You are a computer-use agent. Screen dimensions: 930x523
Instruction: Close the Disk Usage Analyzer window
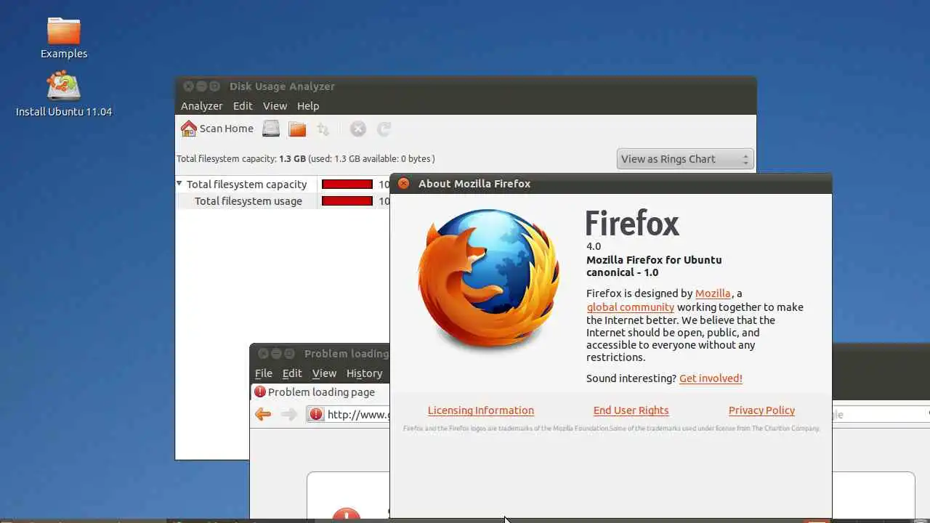pyautogui.click(x=188, y=86)
